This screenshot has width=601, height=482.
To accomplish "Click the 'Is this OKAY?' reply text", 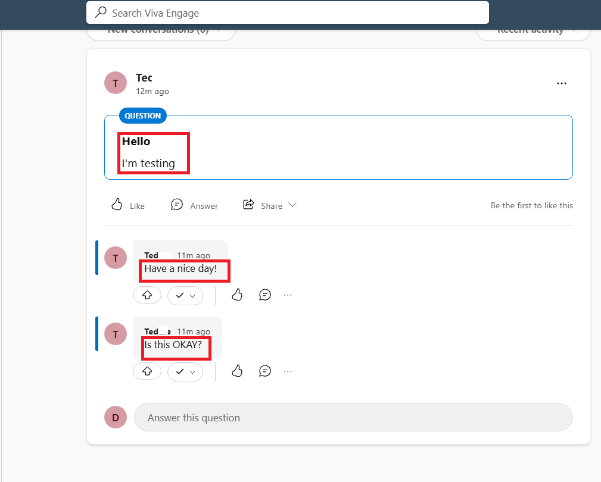I will [173, 345].
